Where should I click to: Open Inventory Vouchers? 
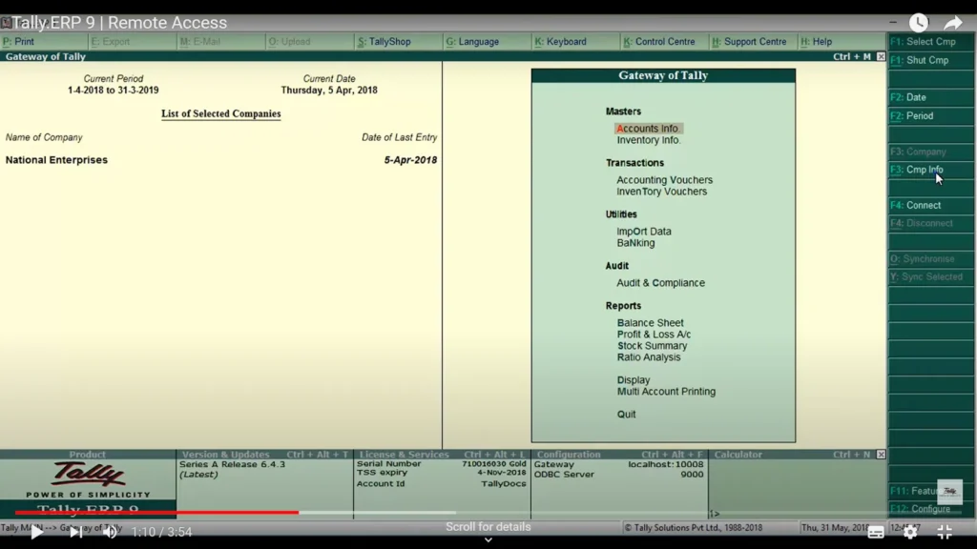tap(662, 192)
